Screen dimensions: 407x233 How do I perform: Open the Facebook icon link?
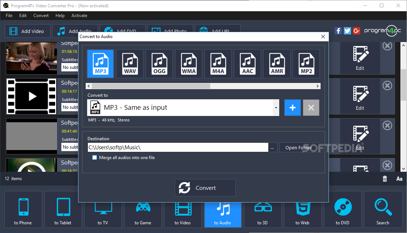(338, 31)
